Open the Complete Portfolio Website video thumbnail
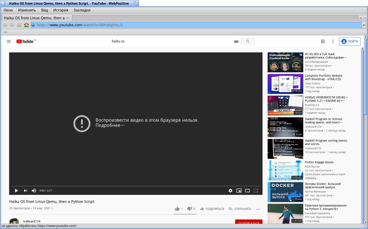 coord(285,84)
